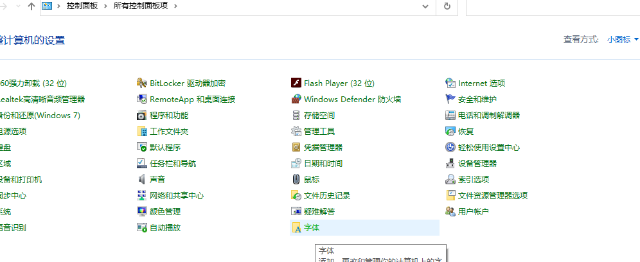
Task: Open the 设备管理器 link
Action: [477, 164]
